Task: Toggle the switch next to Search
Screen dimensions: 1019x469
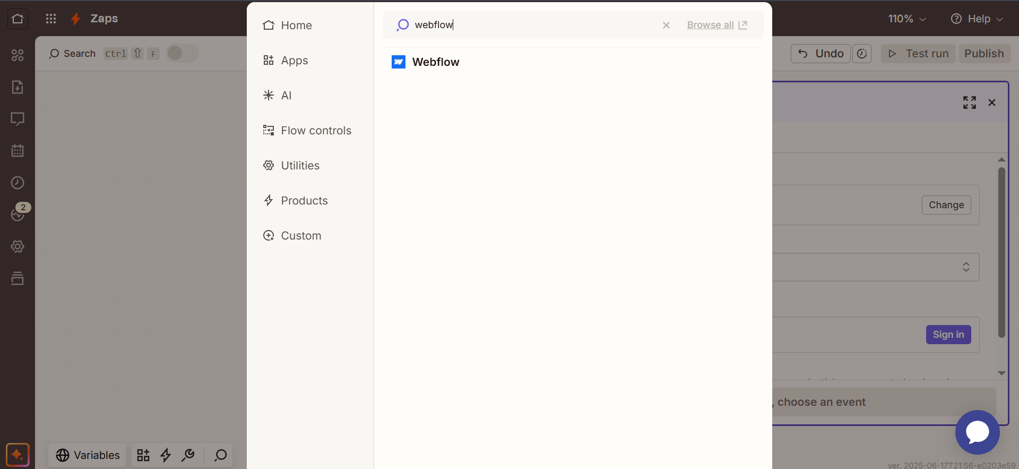Action: tap(182, 53)
